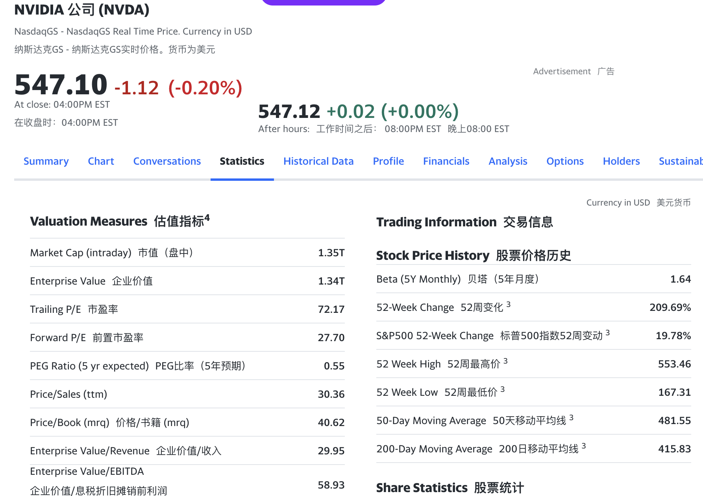Switch to the Financials tab
This screenshot has width=703, height=496.
point(446,161)
